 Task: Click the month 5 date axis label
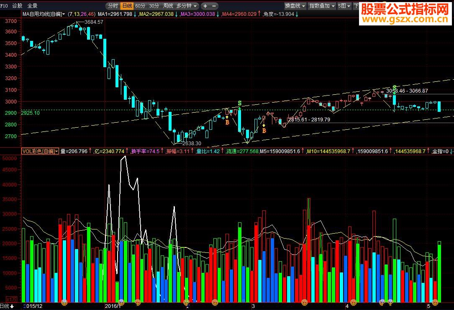pos(428,306)
